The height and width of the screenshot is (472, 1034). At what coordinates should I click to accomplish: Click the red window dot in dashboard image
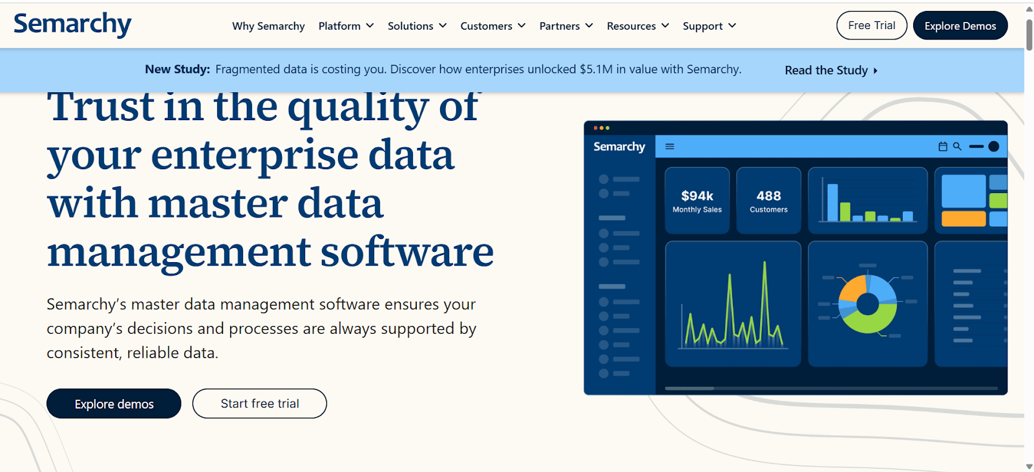(x=595, y=128)
